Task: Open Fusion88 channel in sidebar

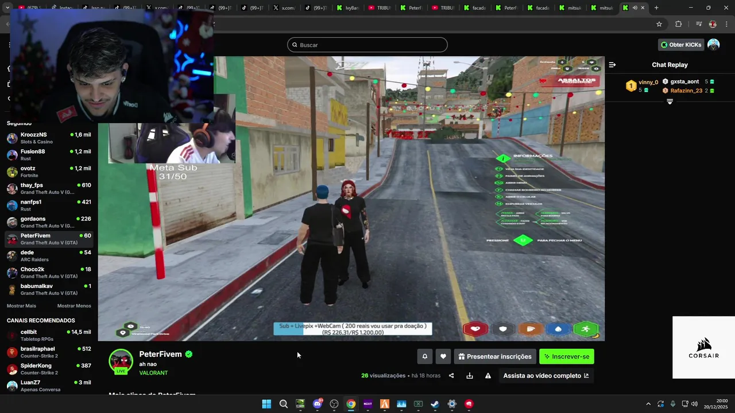Action: pyautogui.click(x=49, y=155)
